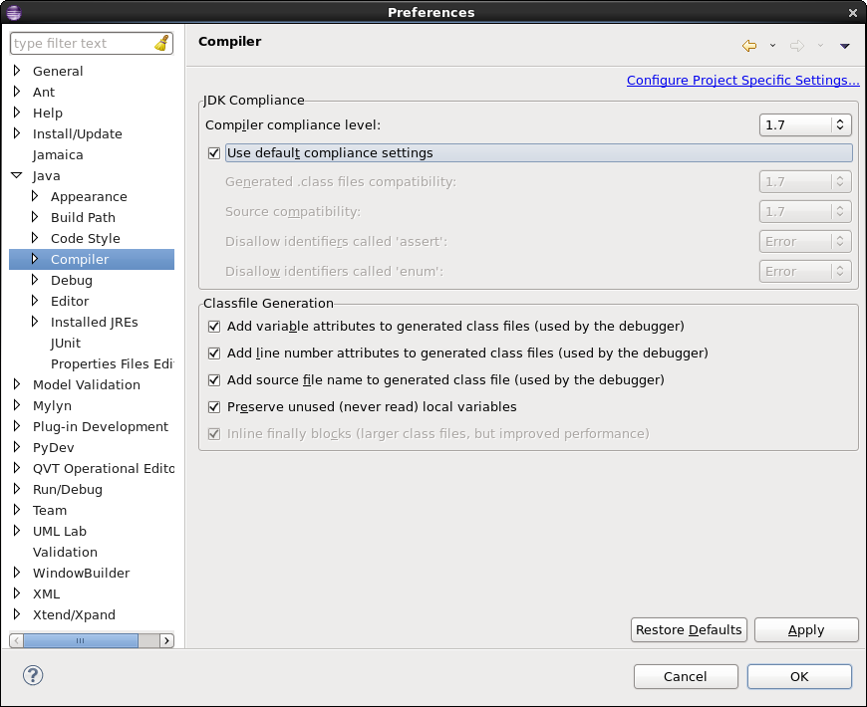Focus the type filter text field
Image resolution: width=867 pixels, height=707 pixels.
click(x=83, y=43)
